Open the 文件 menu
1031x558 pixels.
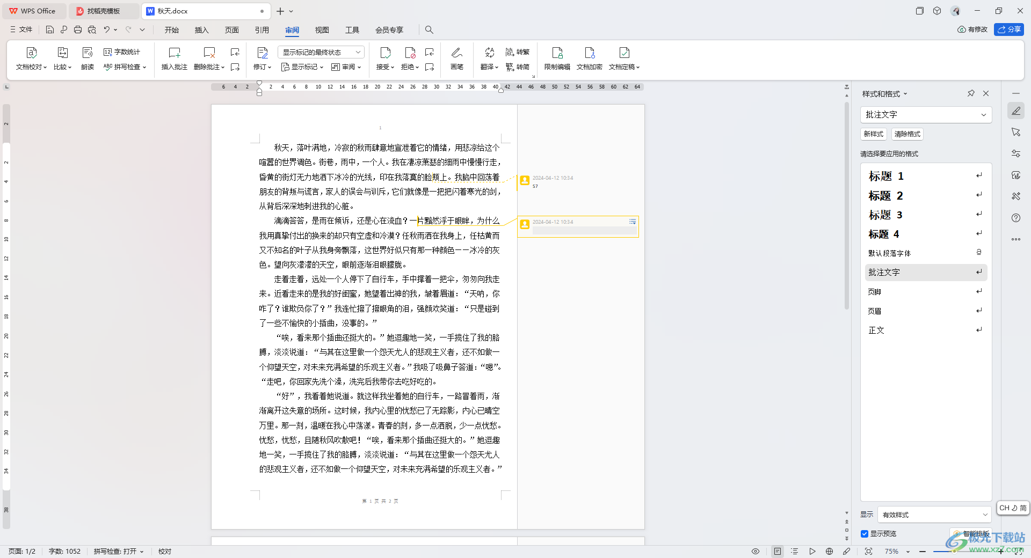(21, 30)
